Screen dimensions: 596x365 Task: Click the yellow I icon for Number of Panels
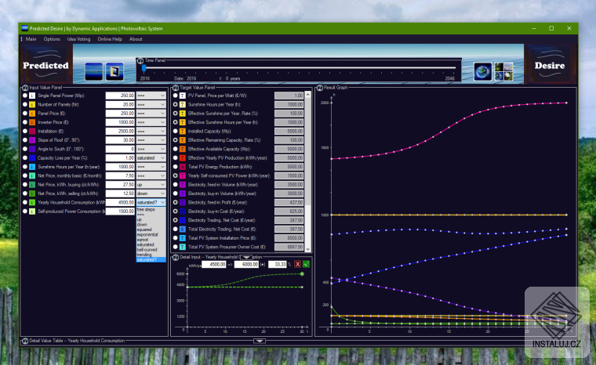tap(32, 104)
